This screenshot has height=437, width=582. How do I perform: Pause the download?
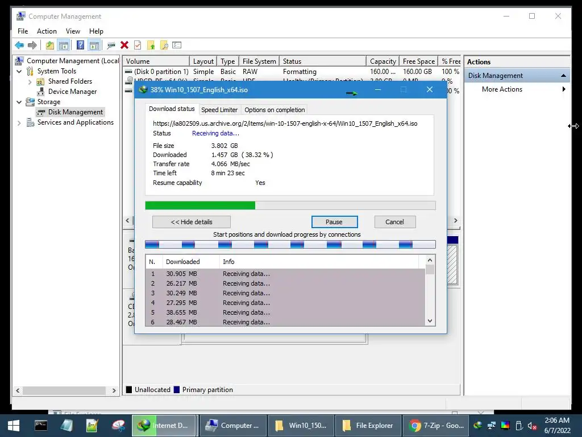334,222
